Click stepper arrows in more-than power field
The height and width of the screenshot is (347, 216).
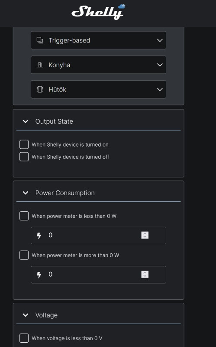[145, 274]
